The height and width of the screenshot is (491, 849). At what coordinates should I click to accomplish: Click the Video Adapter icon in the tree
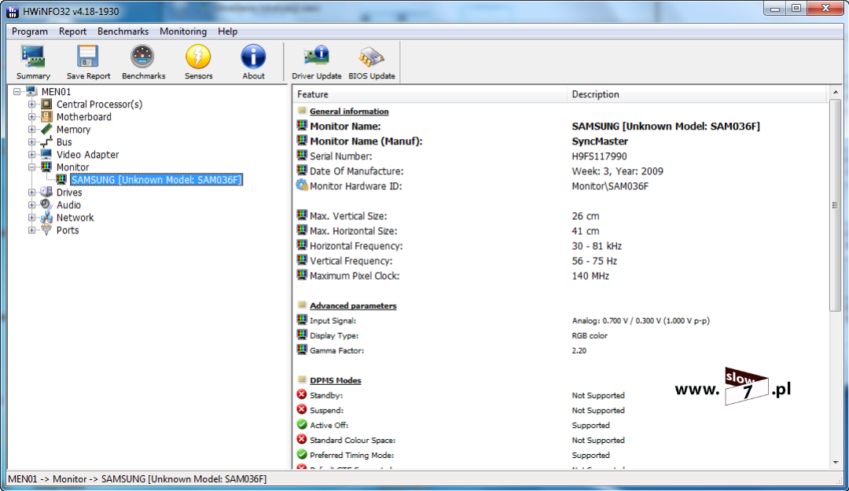pyautogui.click(x=46, y=154)
